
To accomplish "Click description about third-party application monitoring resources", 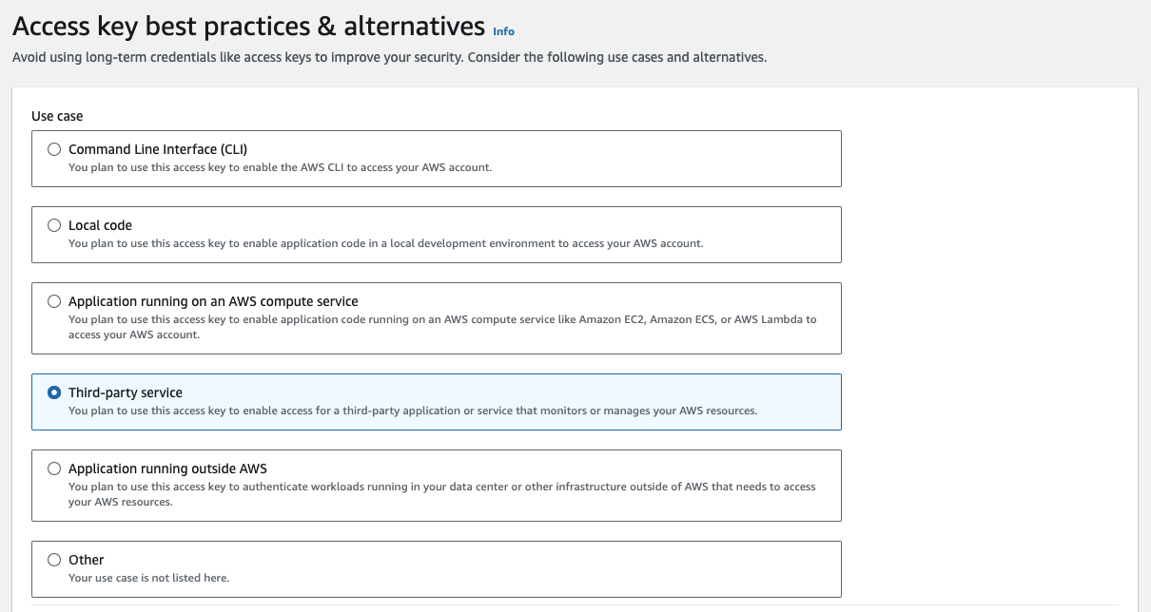I will tap(413, 411).
